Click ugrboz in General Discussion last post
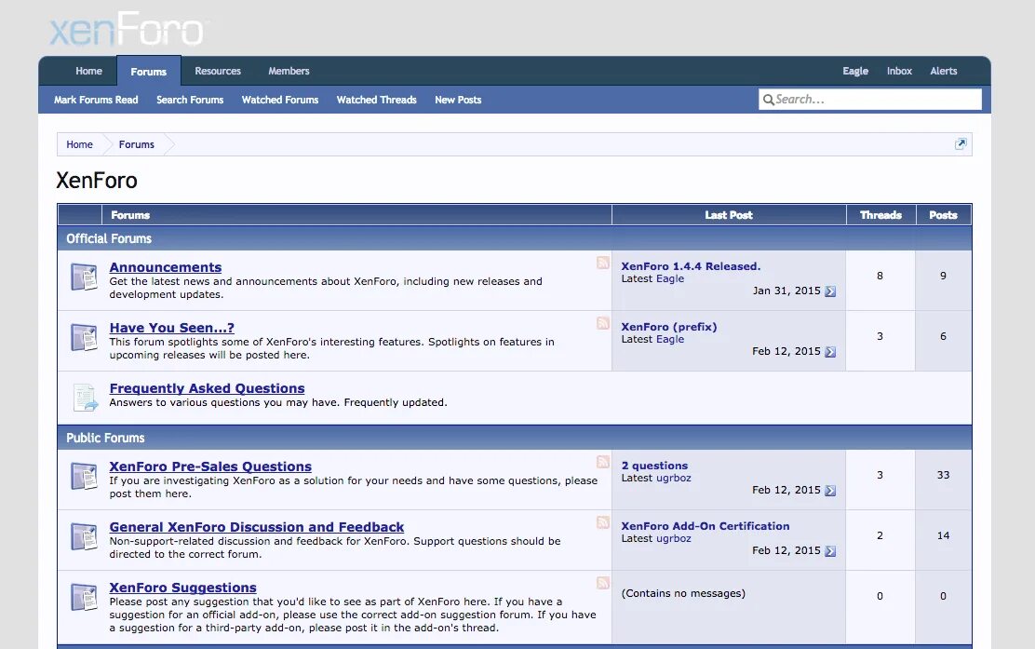The width and height of the screenshot is (1035, 649). (x=673, y=539)
